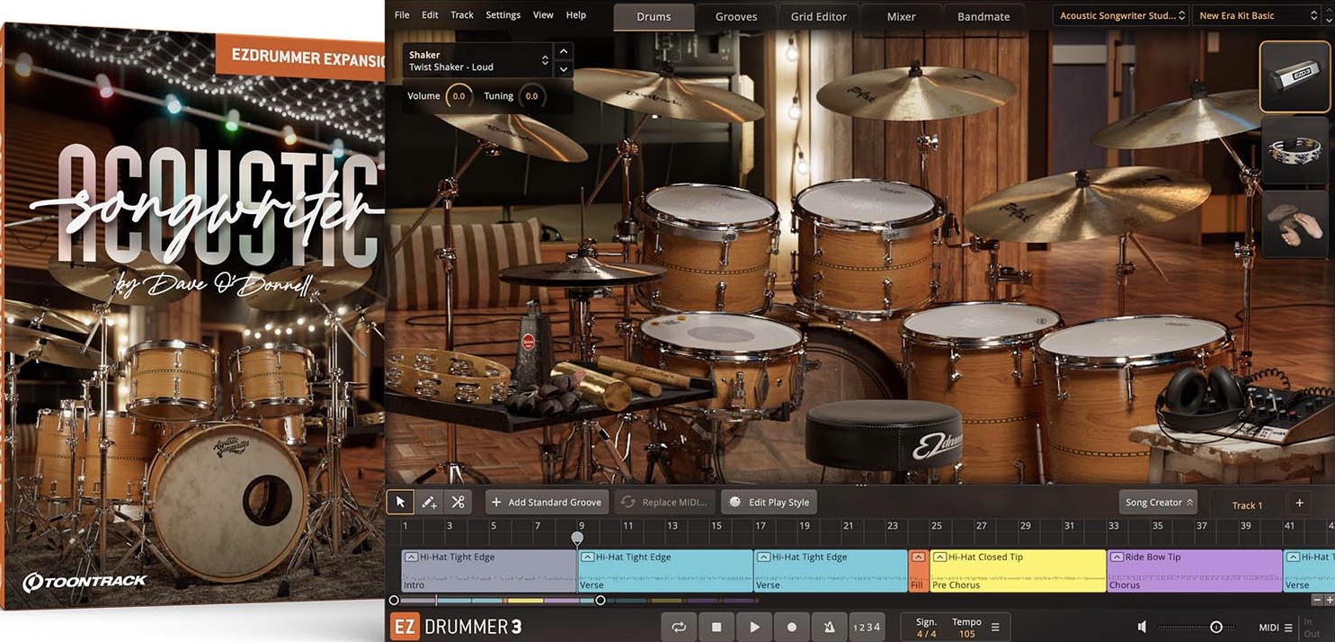This screenshot has width=1335, height=642.
Task: Open the signature and tempo options menu
Action: click(995, 627)
